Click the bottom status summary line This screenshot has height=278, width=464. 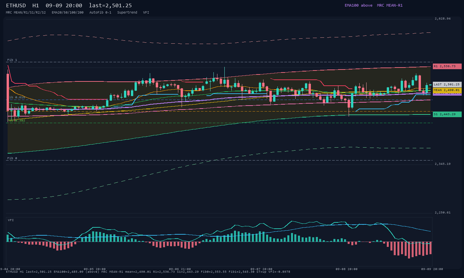pos(148,272)
